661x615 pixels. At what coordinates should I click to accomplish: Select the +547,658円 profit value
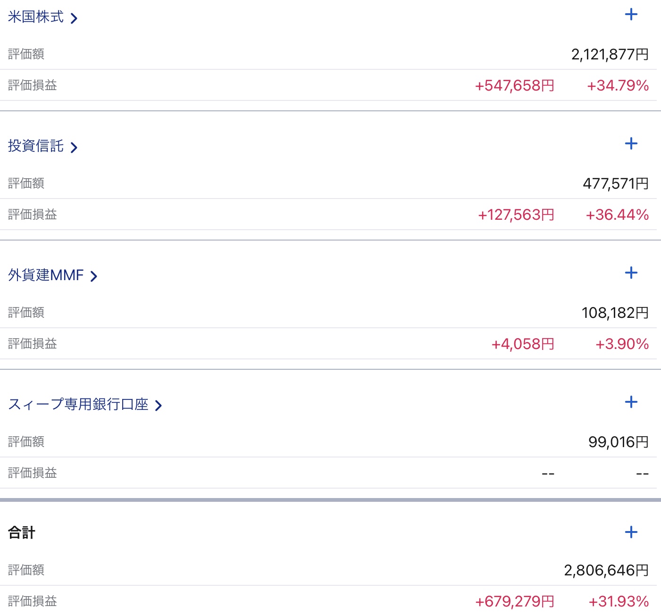[514, 86]
